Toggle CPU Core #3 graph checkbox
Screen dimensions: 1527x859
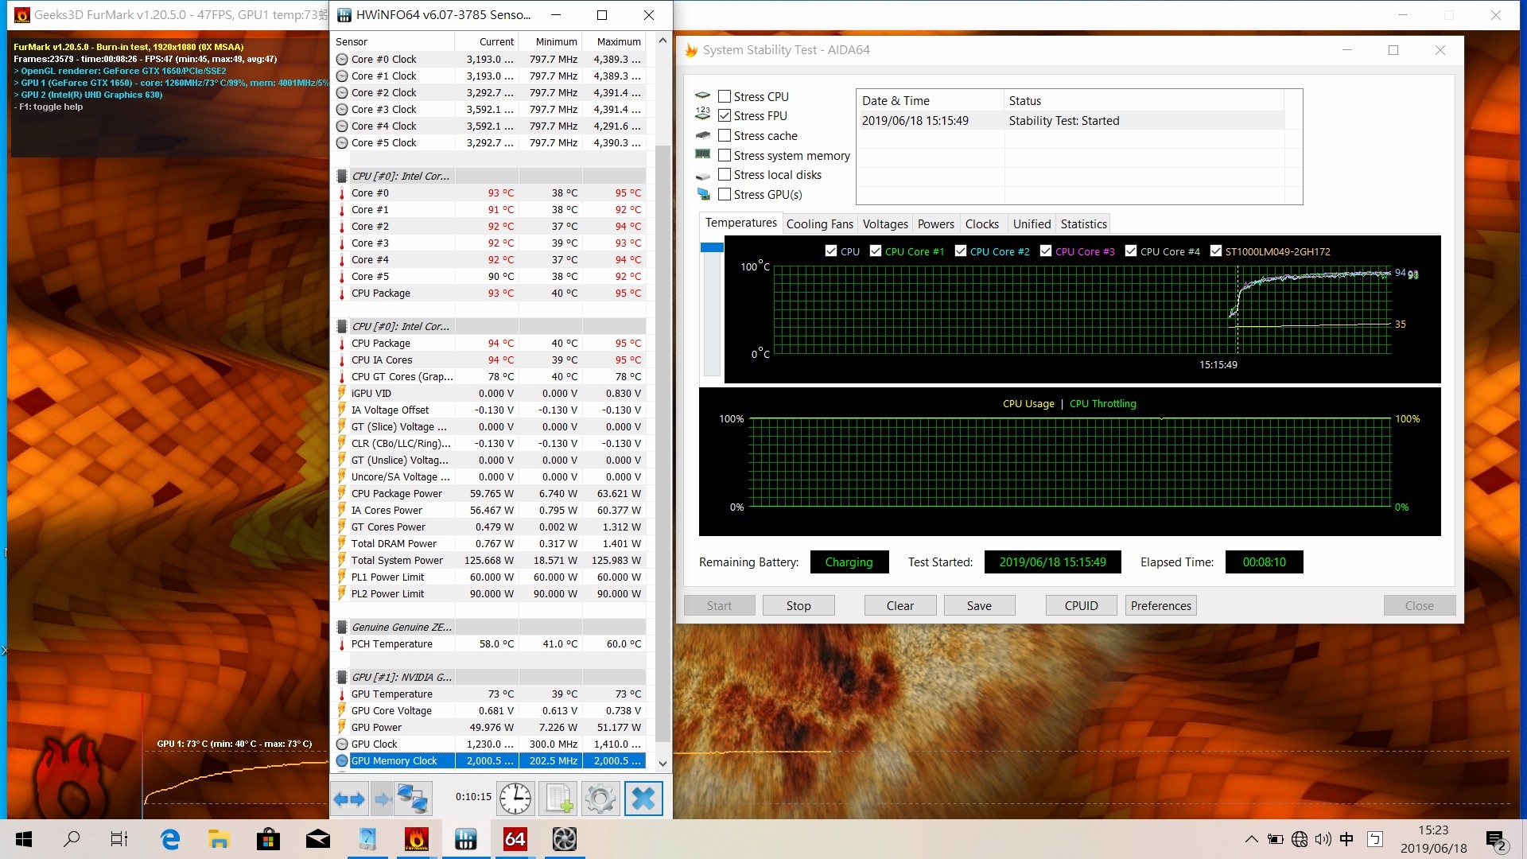point(1046,251)
